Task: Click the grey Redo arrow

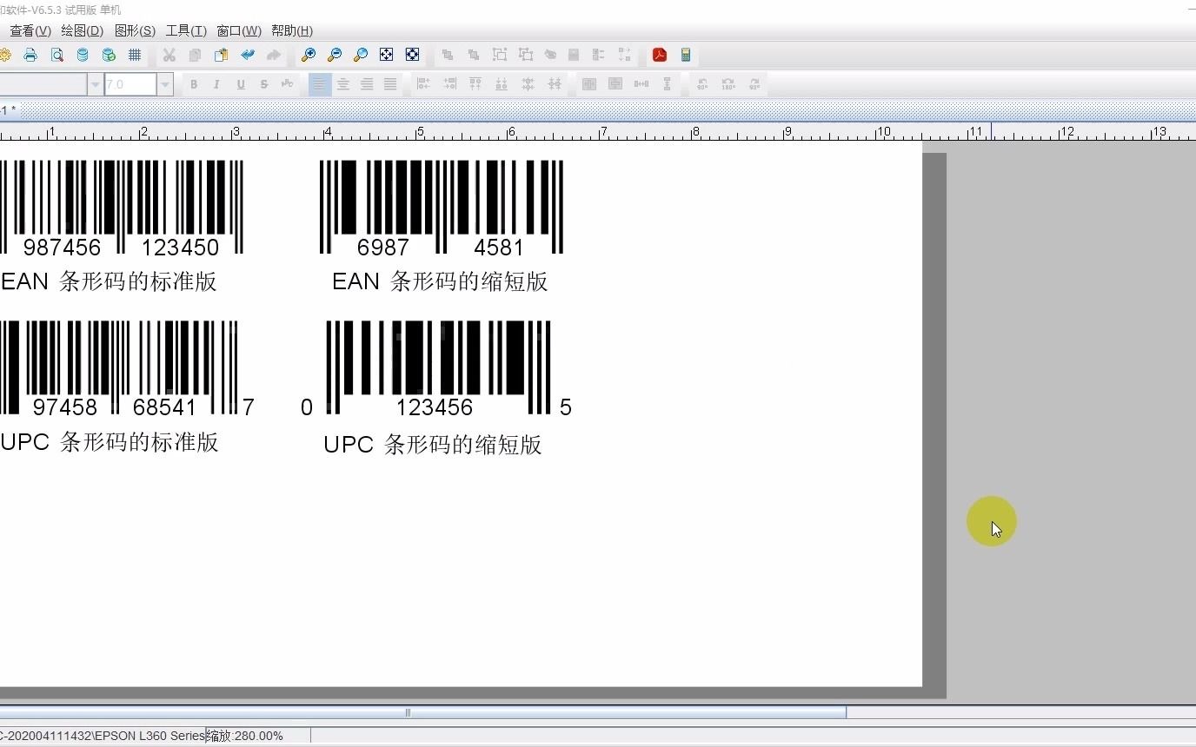Action: pos(274,55)
